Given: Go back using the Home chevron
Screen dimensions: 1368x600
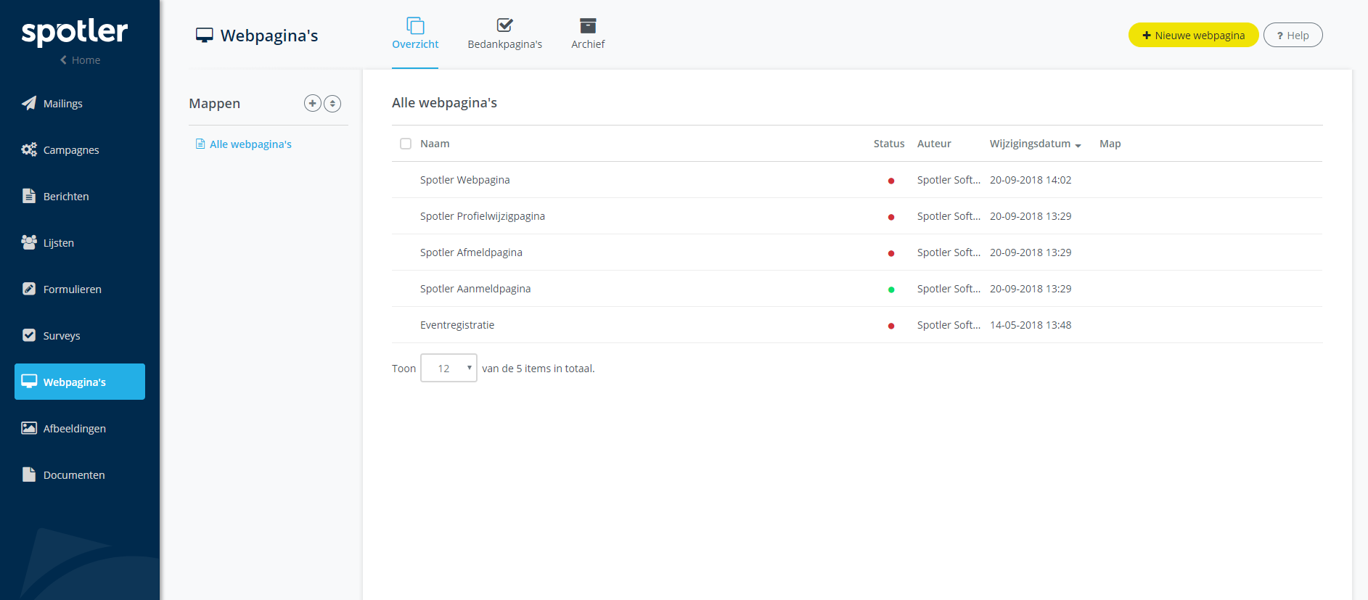Looking at the screenshot, I should [x=64, y=60].
